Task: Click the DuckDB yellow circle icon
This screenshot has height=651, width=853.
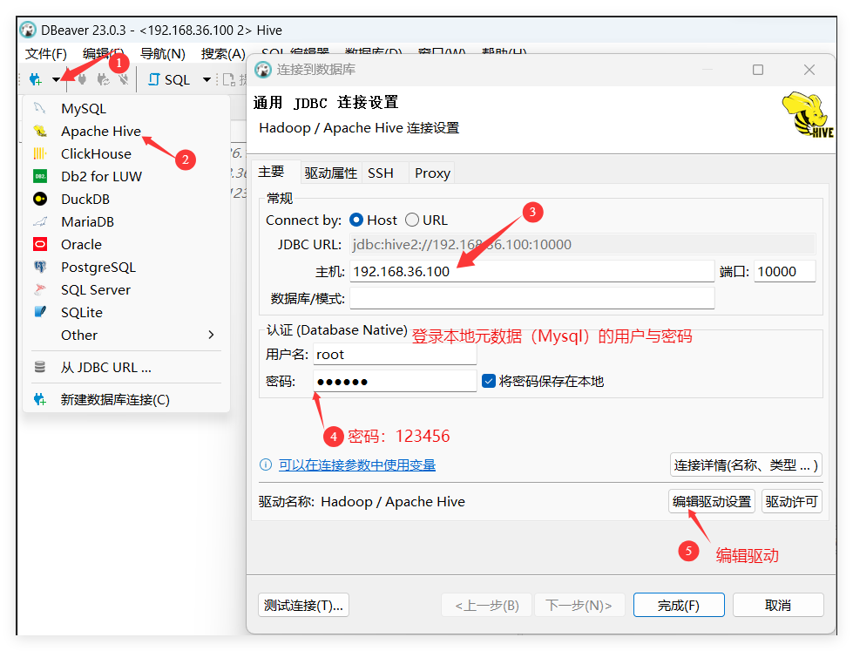Action: [x=40, y=200]
